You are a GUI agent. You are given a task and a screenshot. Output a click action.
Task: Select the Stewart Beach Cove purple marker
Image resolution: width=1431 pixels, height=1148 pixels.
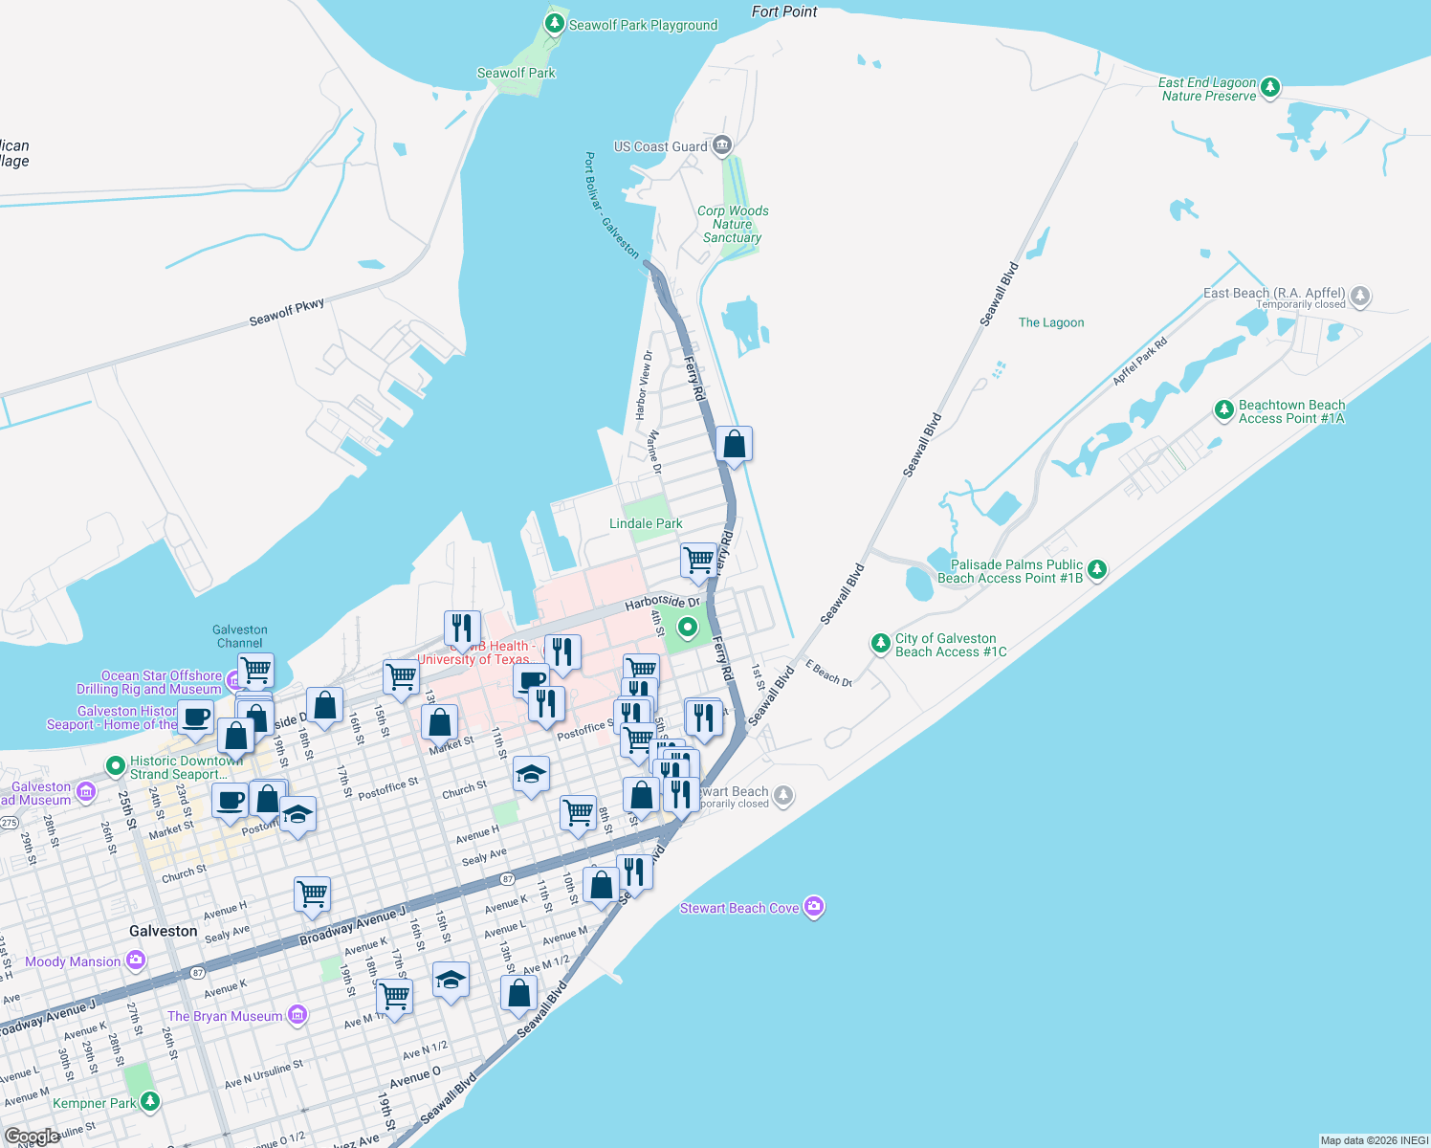(x=814, y=907)
